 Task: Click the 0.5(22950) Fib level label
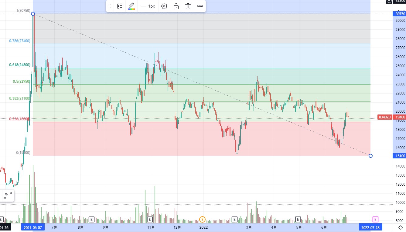pyautogui.click(x=22, y=81)
